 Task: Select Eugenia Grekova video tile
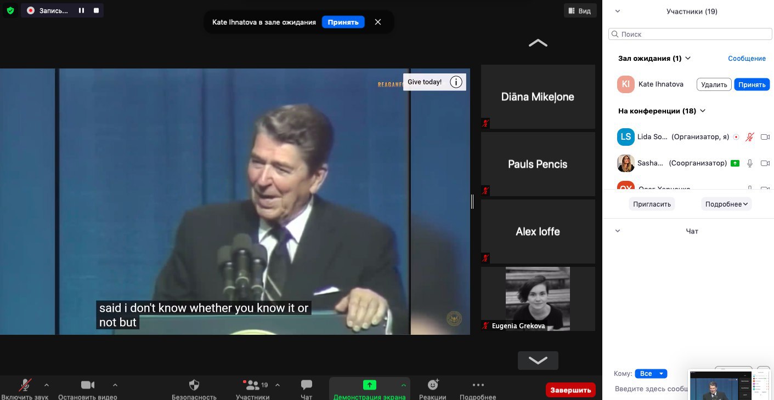538,299
